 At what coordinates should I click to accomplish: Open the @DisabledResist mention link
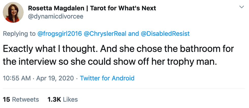[165, 34]
